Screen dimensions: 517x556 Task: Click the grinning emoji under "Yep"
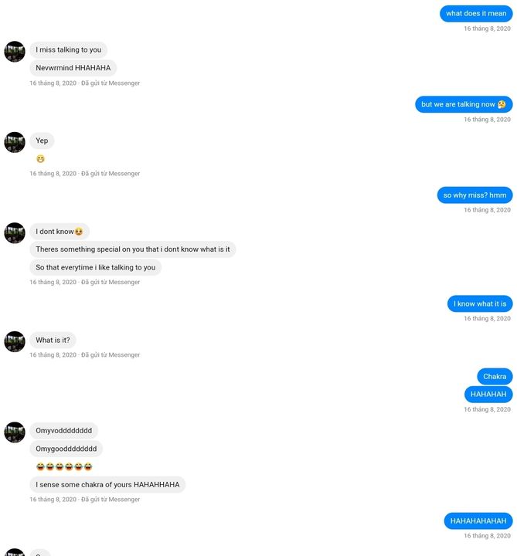(40, 159)
